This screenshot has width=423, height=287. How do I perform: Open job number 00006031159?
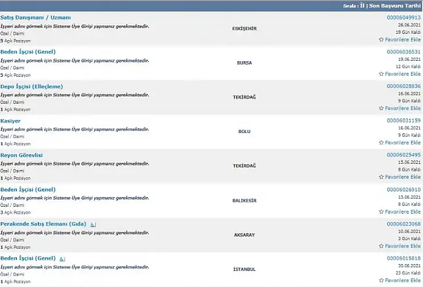(x=404, y=120)
